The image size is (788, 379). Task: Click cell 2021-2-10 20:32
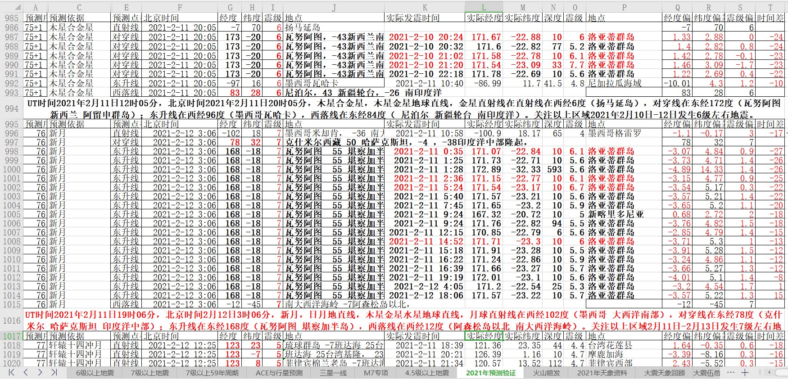click(x=425, y=46)
